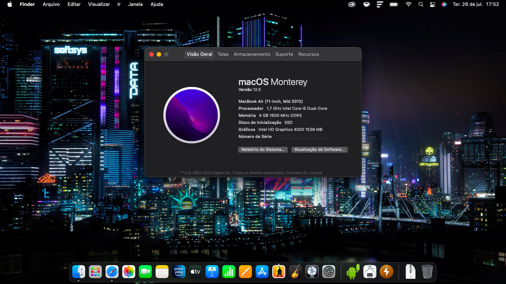
Task: Open Spotlight search
Action: 421,4
